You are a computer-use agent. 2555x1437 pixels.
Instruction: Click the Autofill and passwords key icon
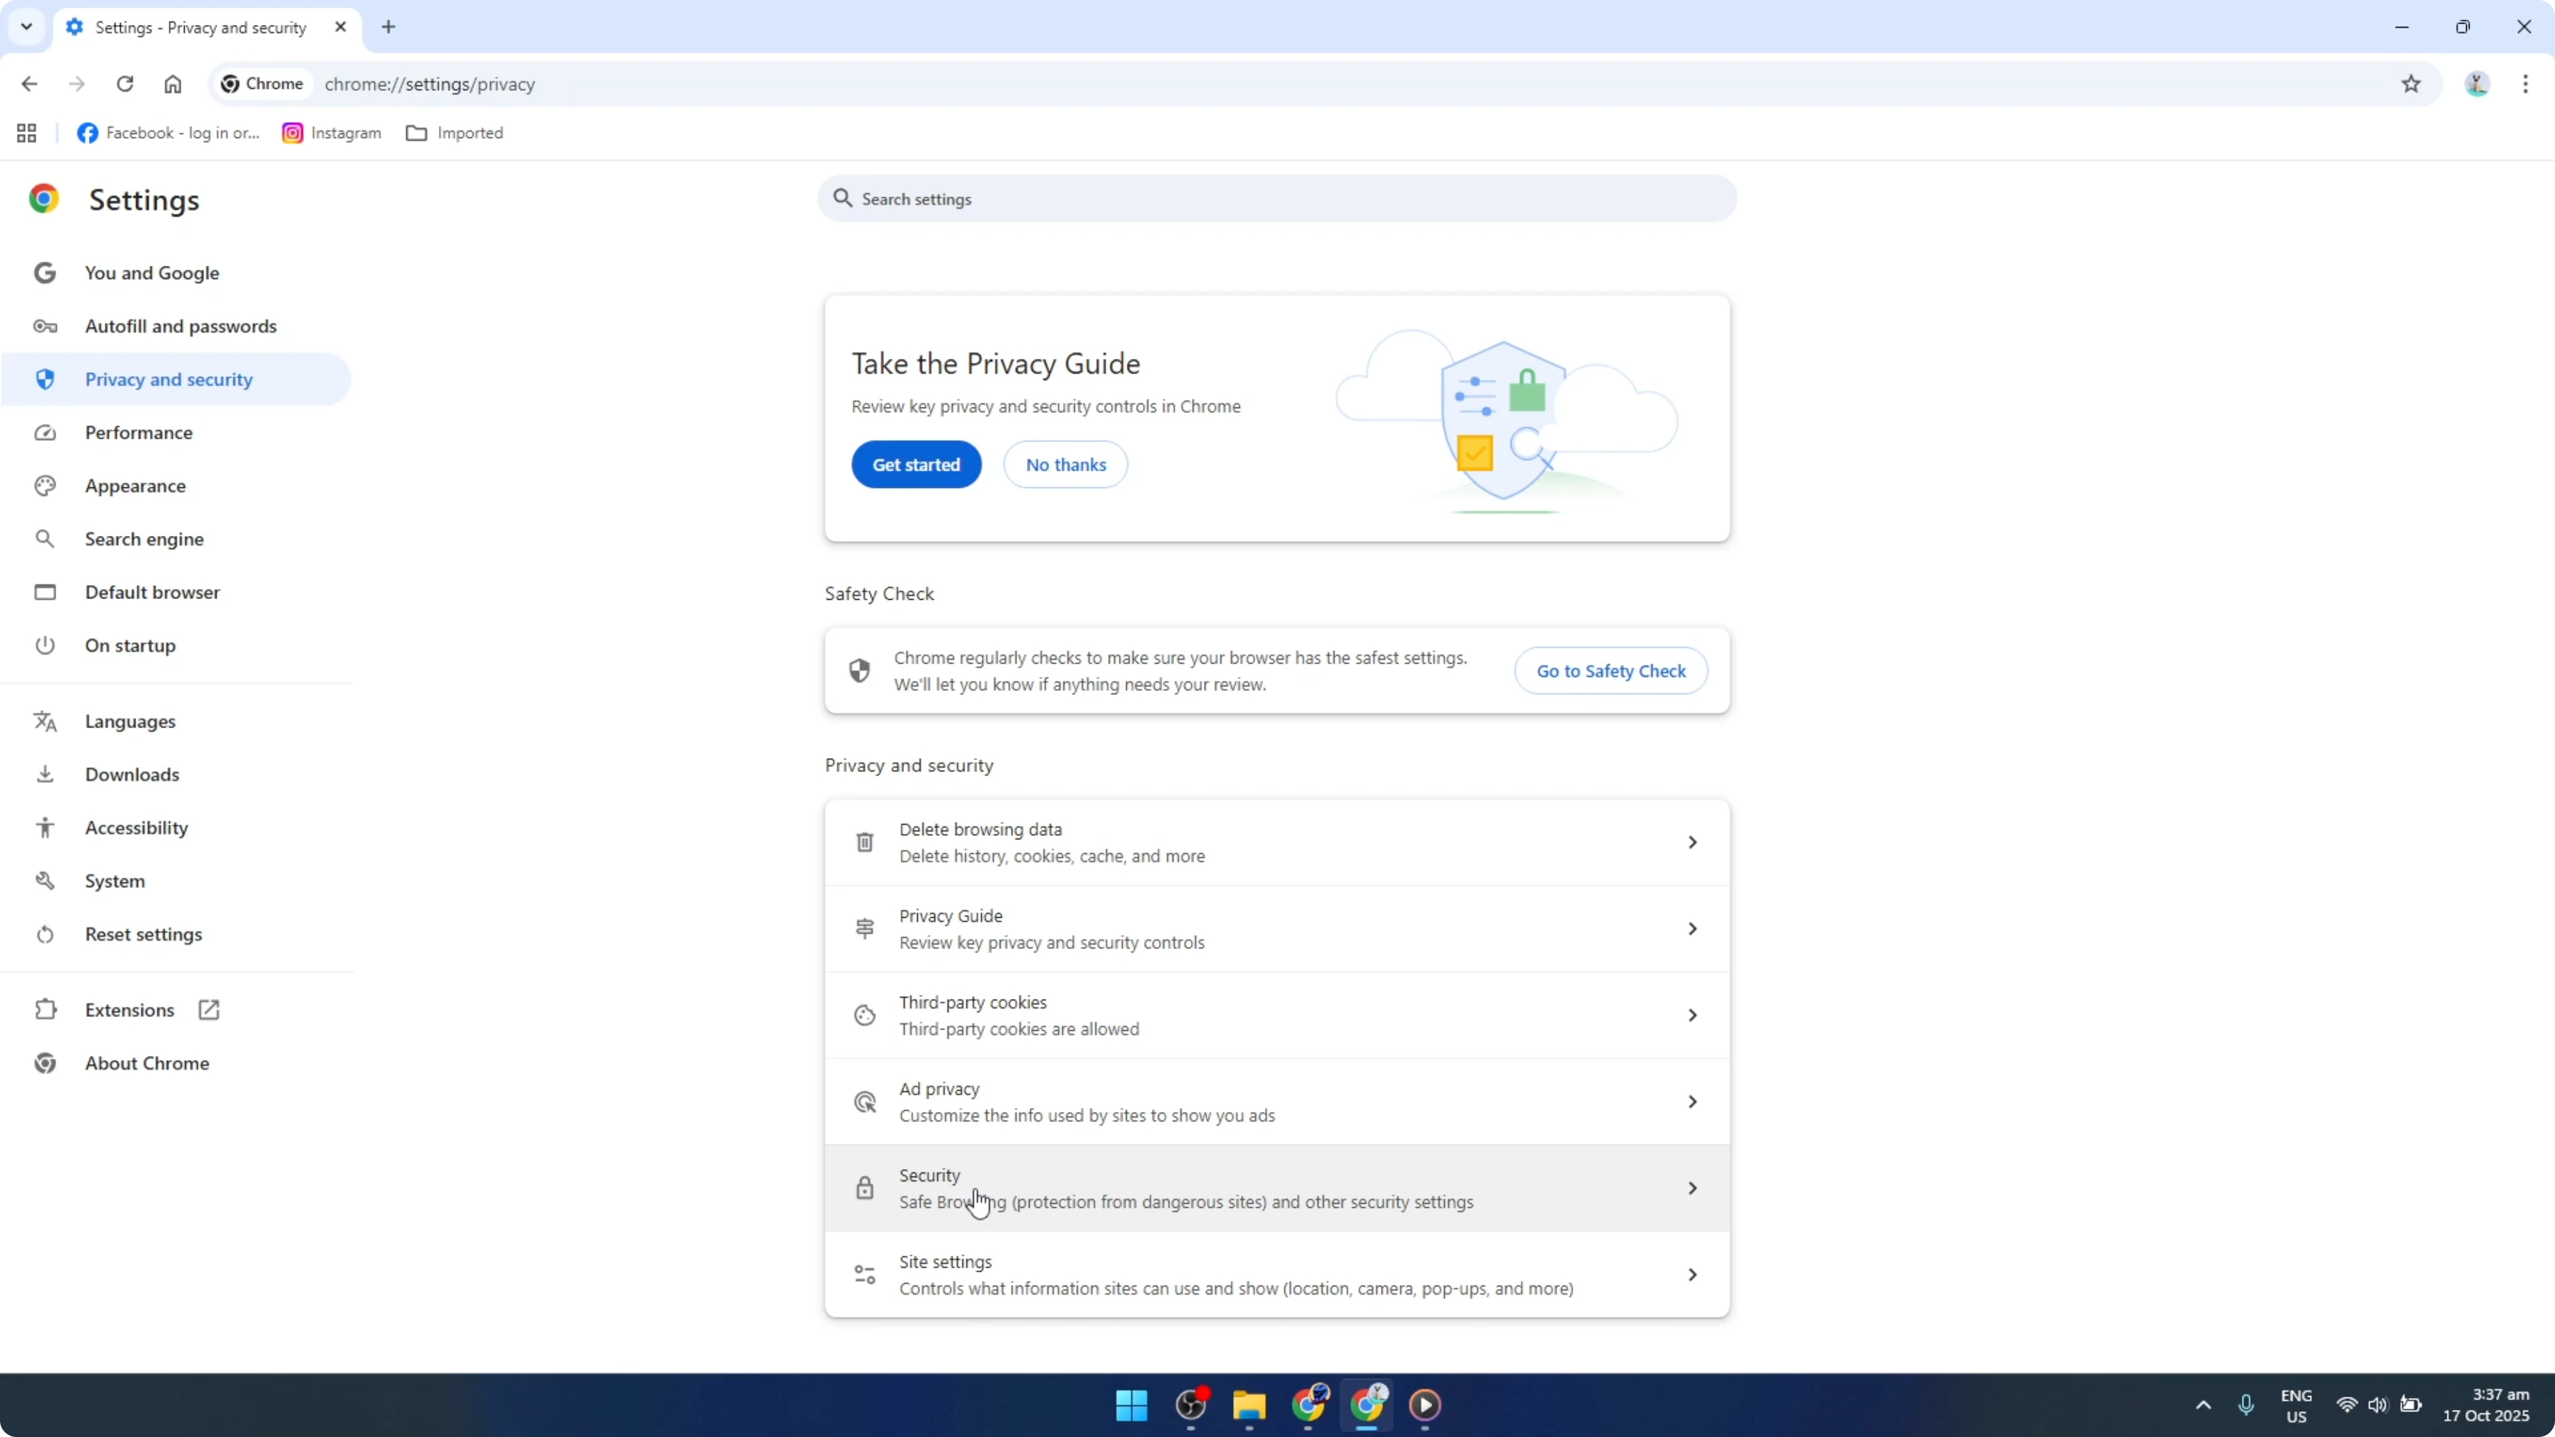click(x=44, y=326)
